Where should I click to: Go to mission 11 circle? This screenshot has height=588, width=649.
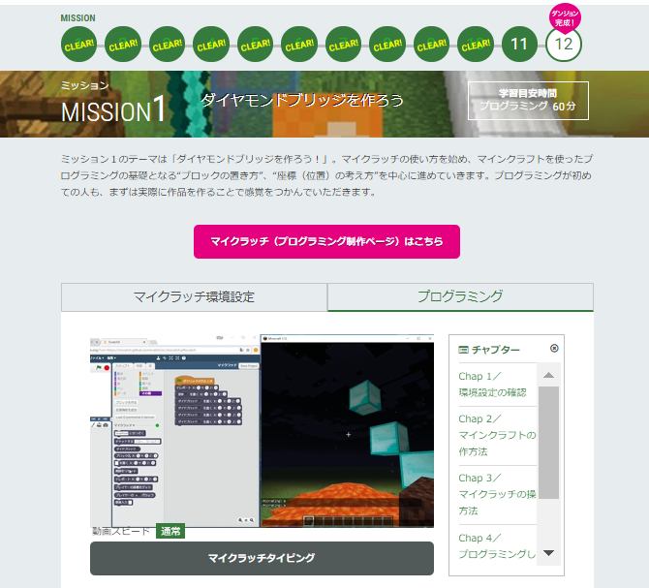(519, 45)
